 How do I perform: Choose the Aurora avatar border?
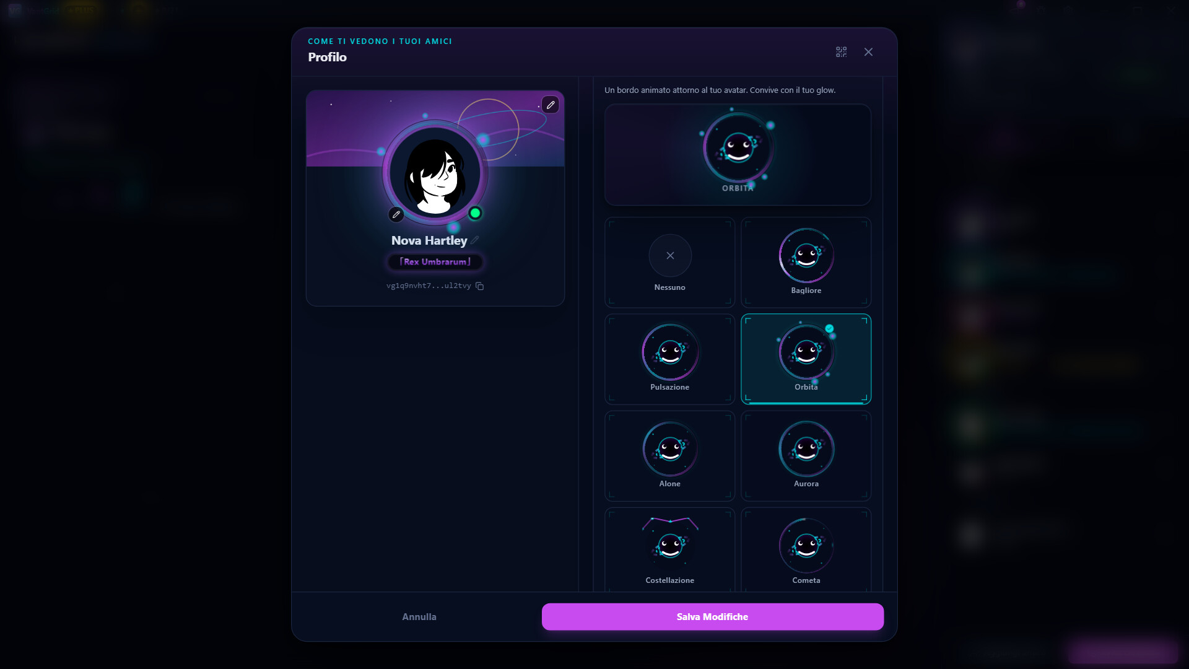coord(806,456)
